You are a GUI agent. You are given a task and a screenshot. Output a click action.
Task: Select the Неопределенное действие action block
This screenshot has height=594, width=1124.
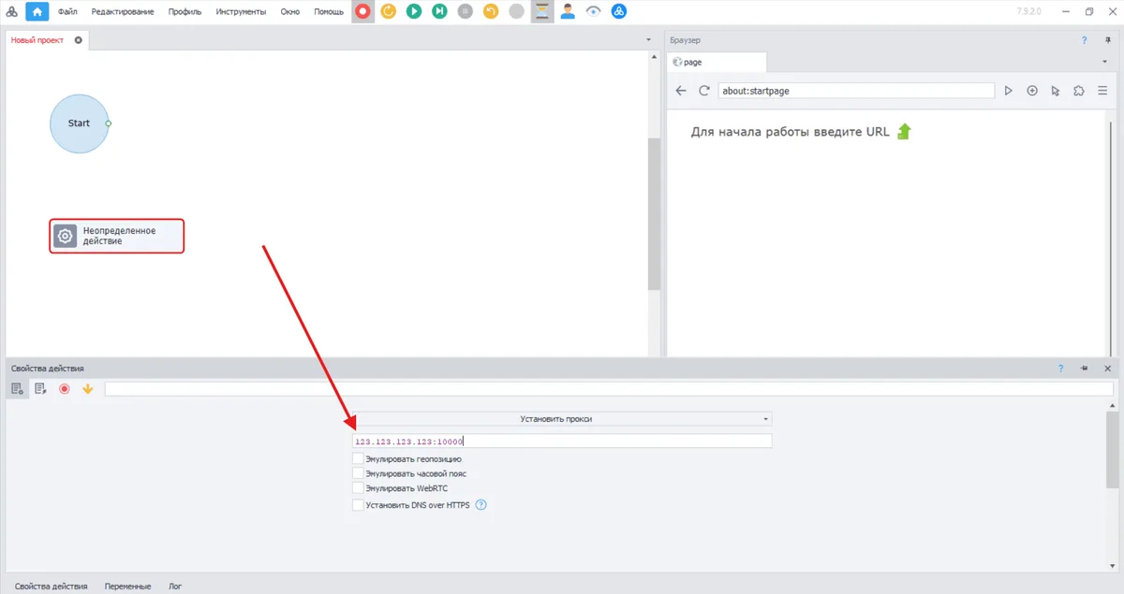click(x=117, y=236)
